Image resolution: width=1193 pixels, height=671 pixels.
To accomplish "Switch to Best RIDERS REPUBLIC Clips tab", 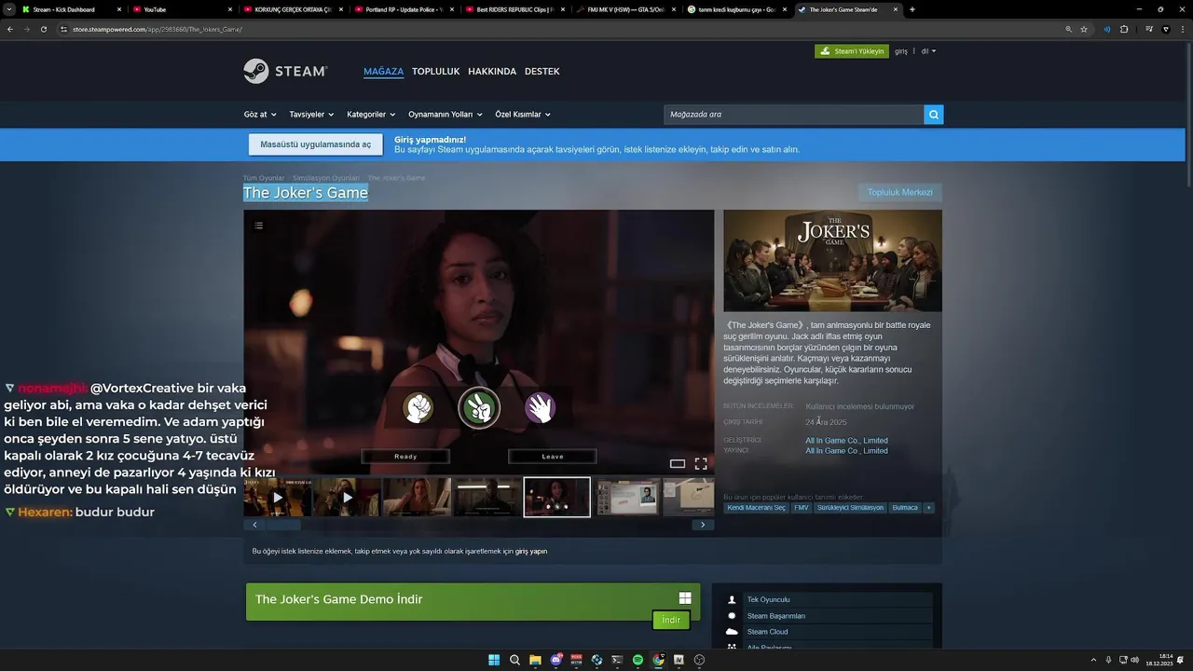I will [x=514, y=9].
